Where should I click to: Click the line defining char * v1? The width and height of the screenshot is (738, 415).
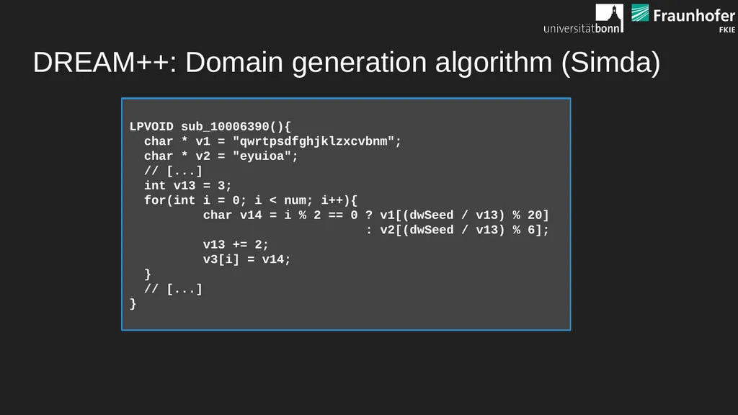(x=272, y=141)
